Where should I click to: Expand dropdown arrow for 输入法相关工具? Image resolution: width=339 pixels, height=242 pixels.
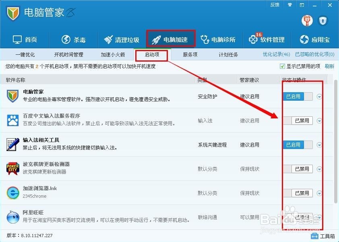pyautogui.click(x=320, y=145)
